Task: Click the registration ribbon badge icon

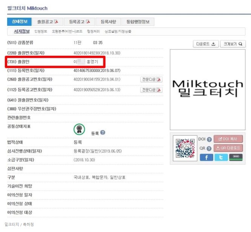Action: coord(79,129)
